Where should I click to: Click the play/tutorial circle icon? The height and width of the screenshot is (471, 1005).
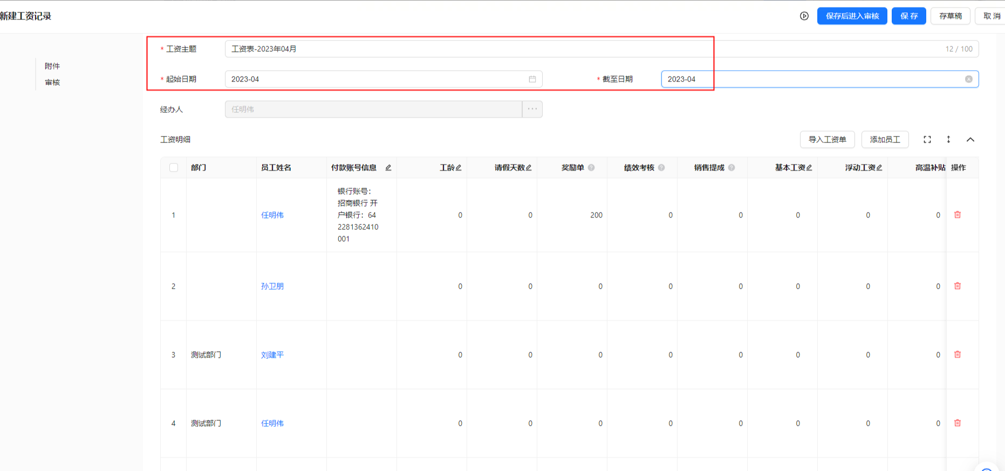point(804,16)
